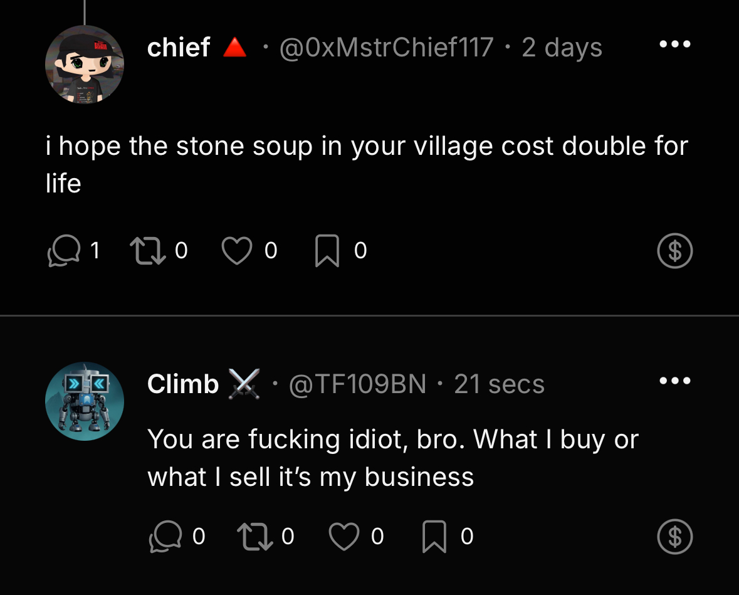Tip chief using the dollar icon
The width and height of the screenshot is (739, 595).
pyautogui.click(x=674, y=251)
